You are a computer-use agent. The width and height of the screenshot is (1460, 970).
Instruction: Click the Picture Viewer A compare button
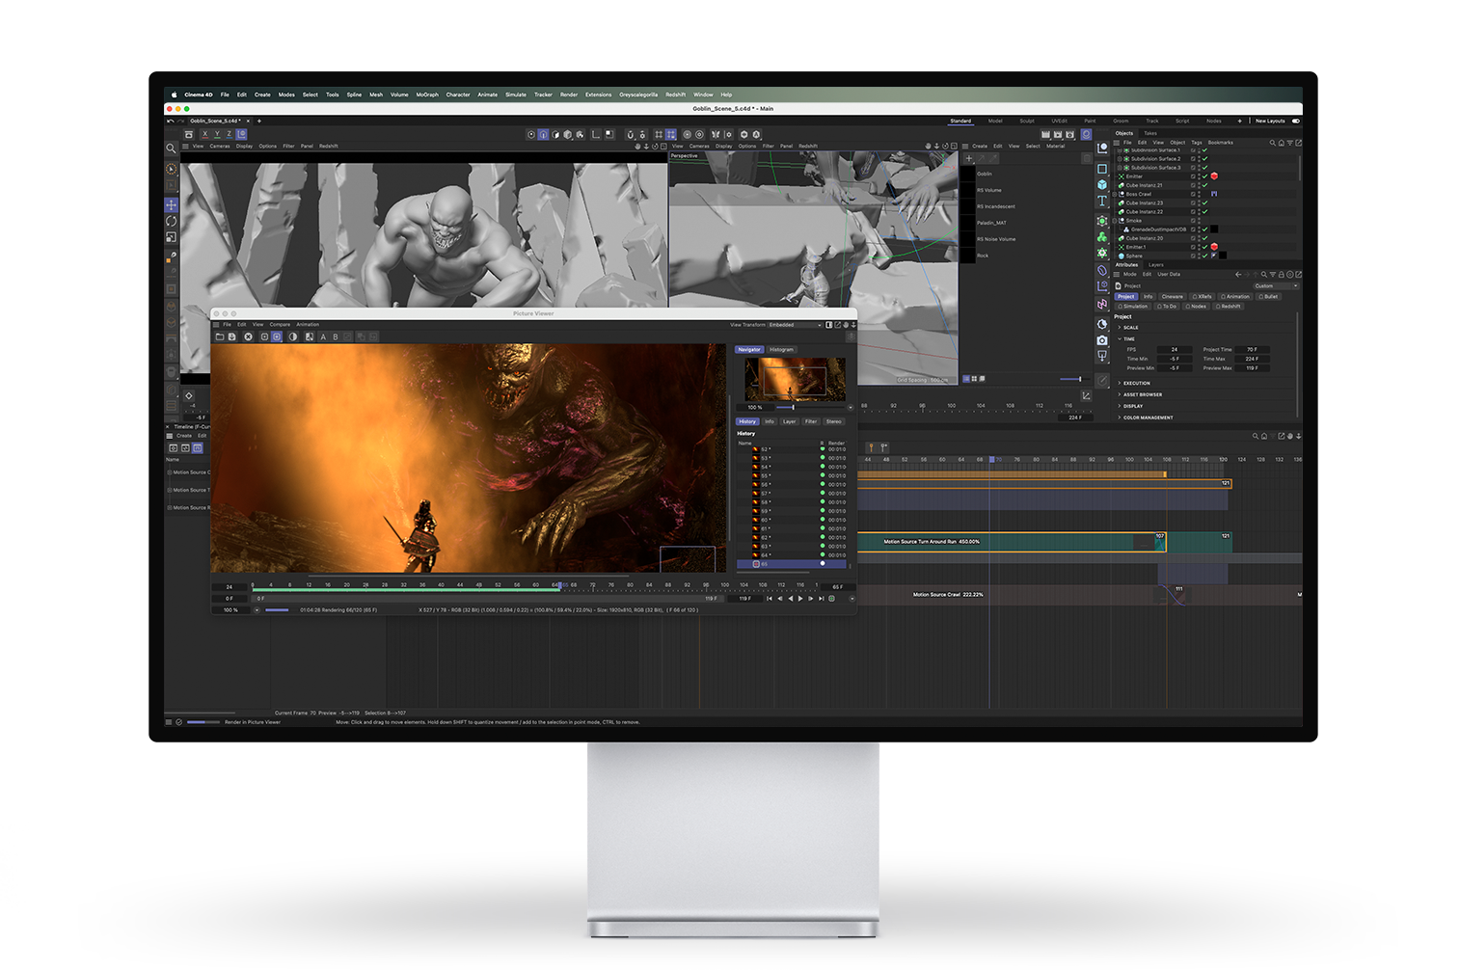[323, 337]
